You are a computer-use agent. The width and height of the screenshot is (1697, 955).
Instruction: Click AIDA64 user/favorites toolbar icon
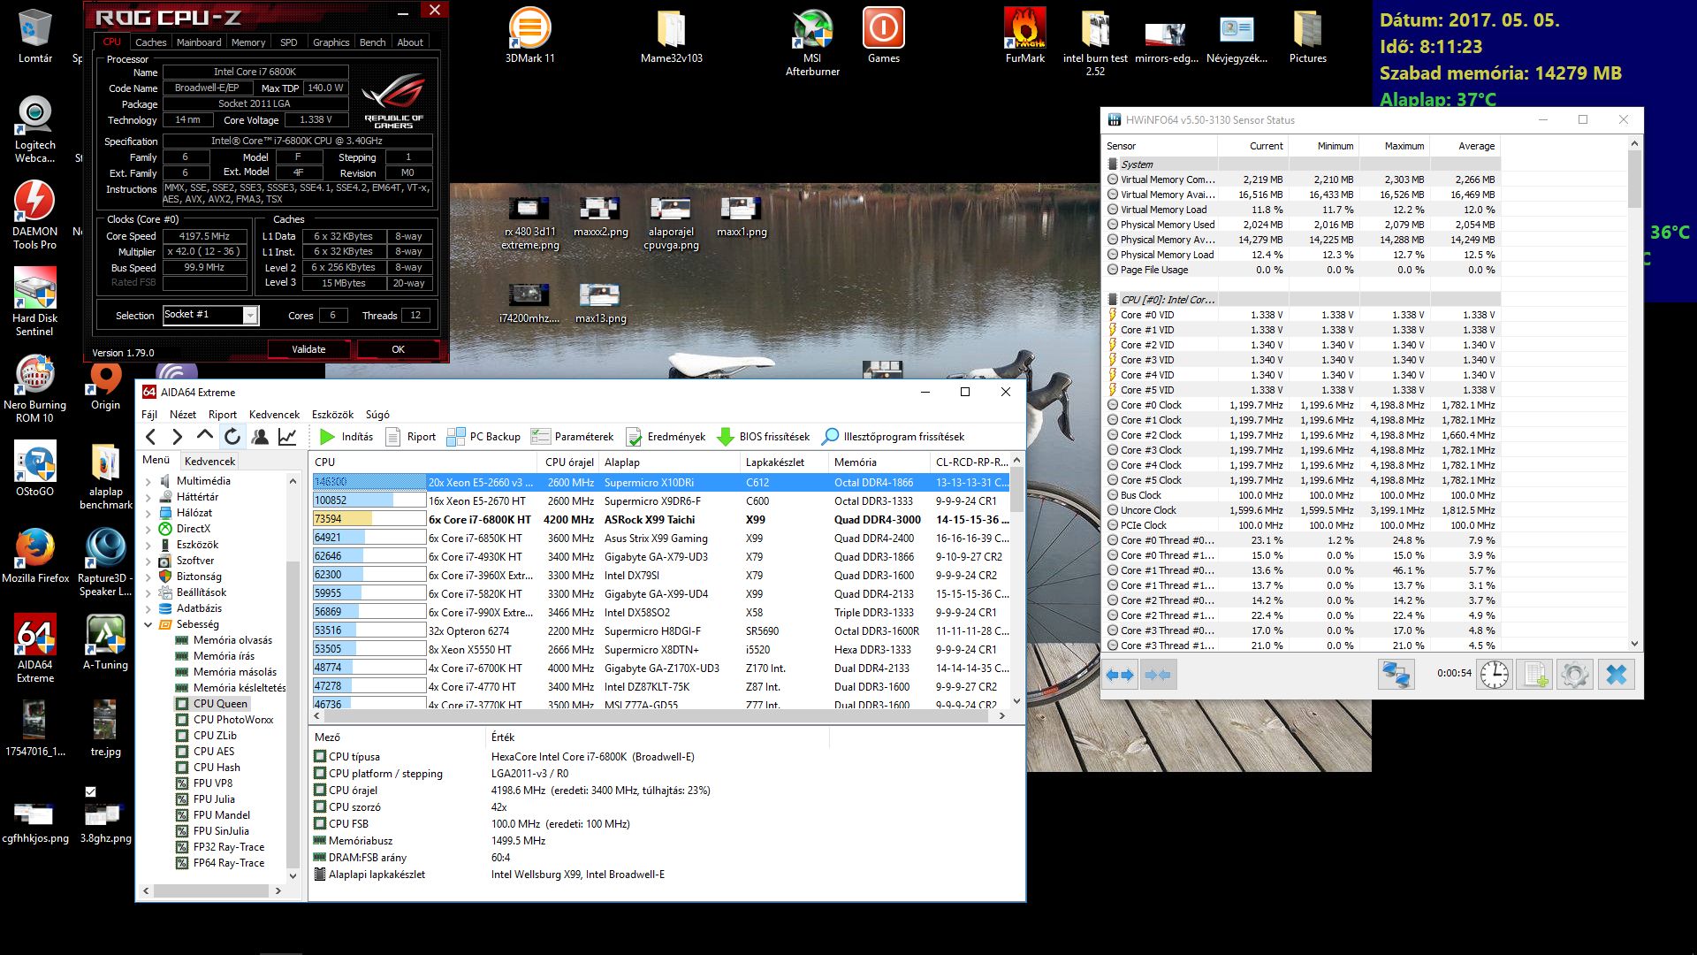(260, 437)
